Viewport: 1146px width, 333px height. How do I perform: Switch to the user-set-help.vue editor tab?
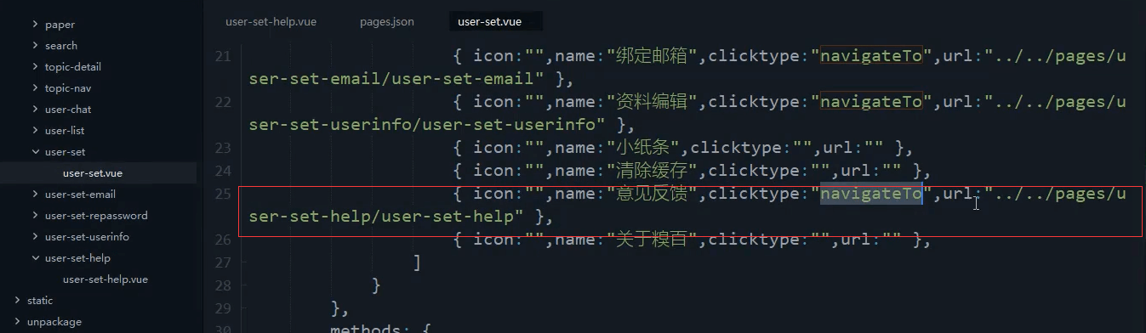point(271,22)
